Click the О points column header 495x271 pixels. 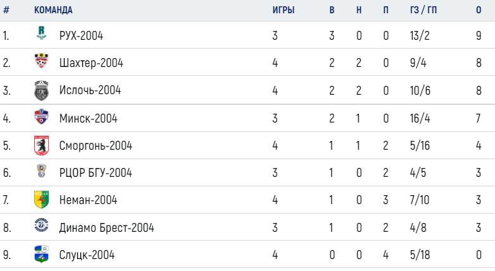(479, 10)
